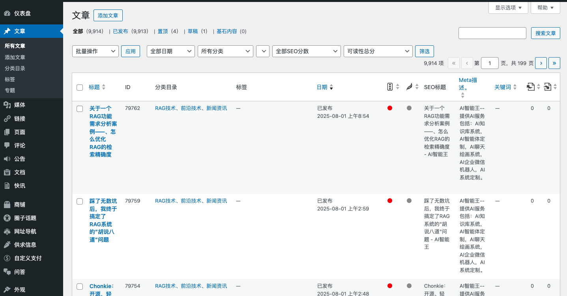Click the 评论 comment bubble icon
Screen dimensions: 567x296
tap(7, 145)
